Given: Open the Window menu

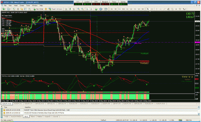Looking at the screenshot, I should click(35, 6).
